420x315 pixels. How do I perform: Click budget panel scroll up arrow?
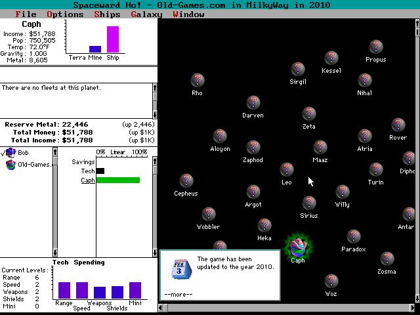point(155,161)
